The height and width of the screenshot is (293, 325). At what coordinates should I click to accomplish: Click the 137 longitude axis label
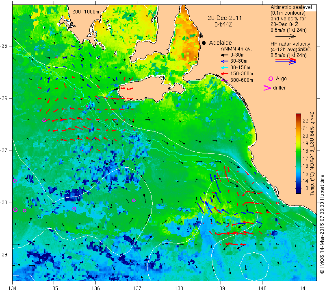(137, 288)
